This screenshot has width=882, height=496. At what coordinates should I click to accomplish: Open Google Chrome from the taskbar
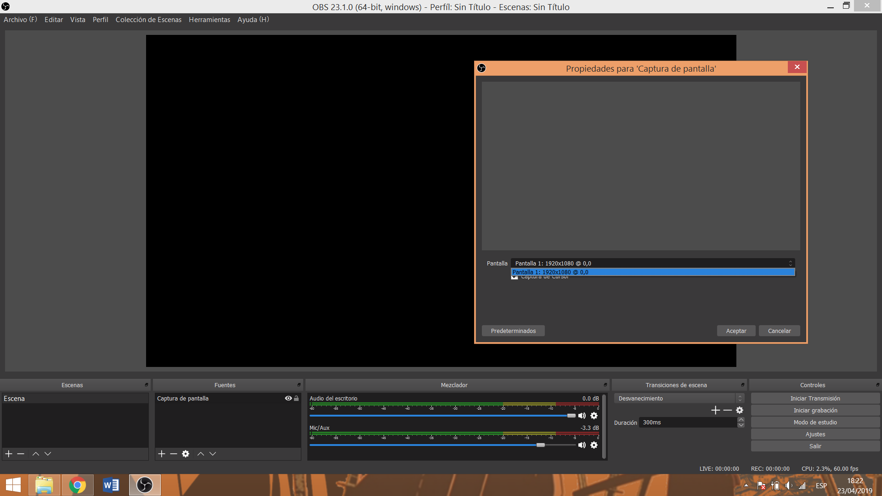tap(77, 485)
